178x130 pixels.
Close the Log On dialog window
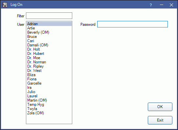coord(171,5)
